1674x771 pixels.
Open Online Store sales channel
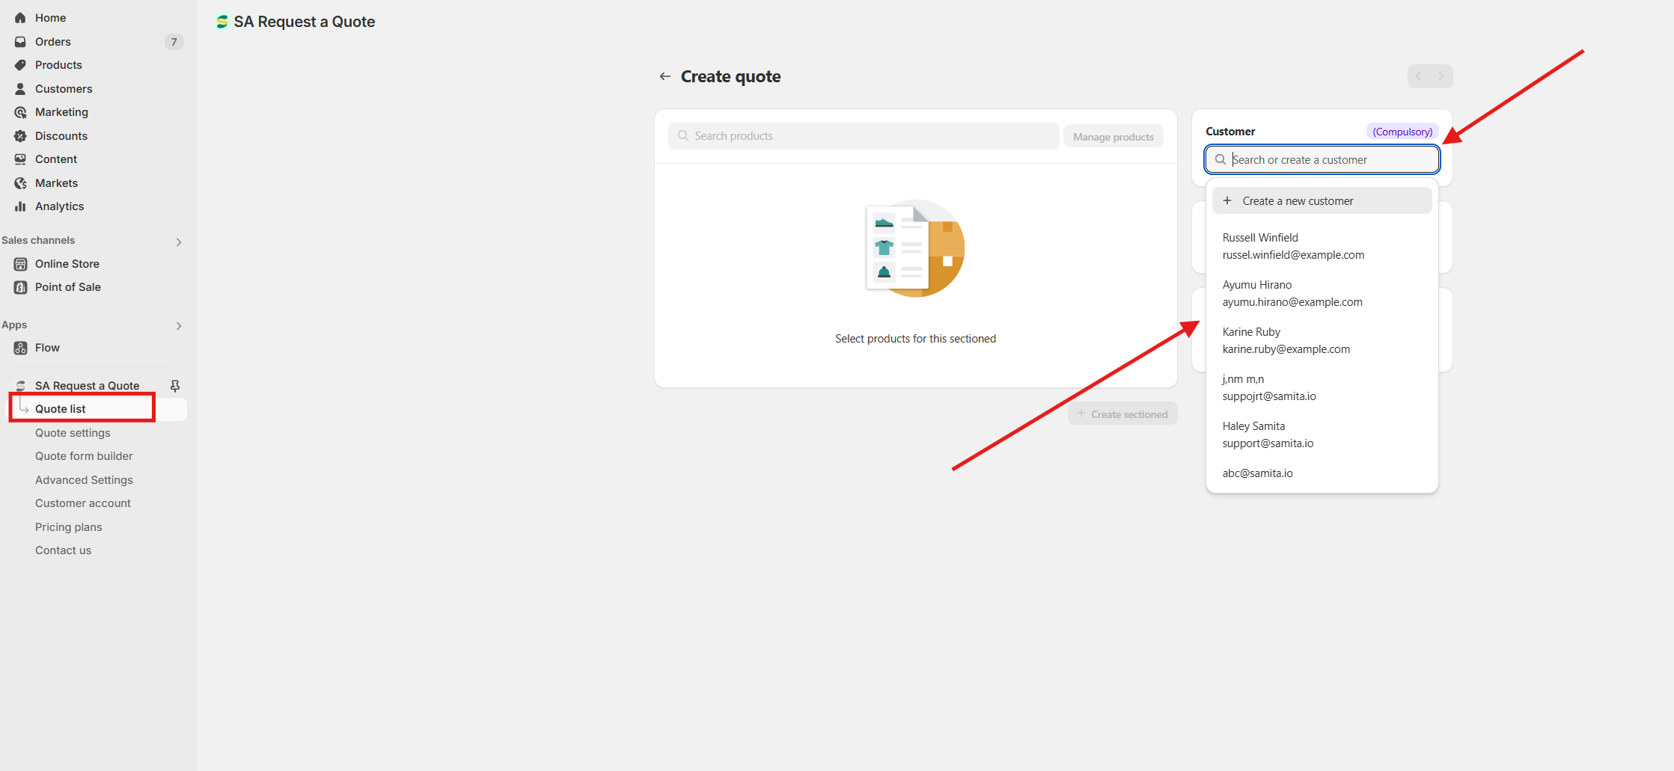pyautogui.click(x=67, y=264)
